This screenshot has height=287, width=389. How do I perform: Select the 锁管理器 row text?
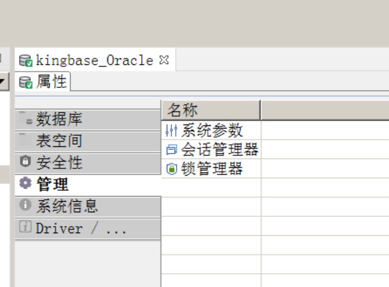click(x=212, y=169)
